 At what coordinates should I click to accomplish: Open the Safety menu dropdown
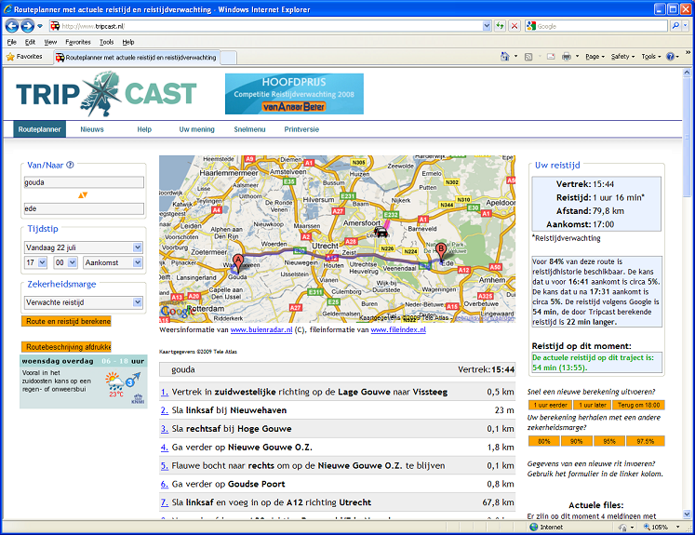622,57
